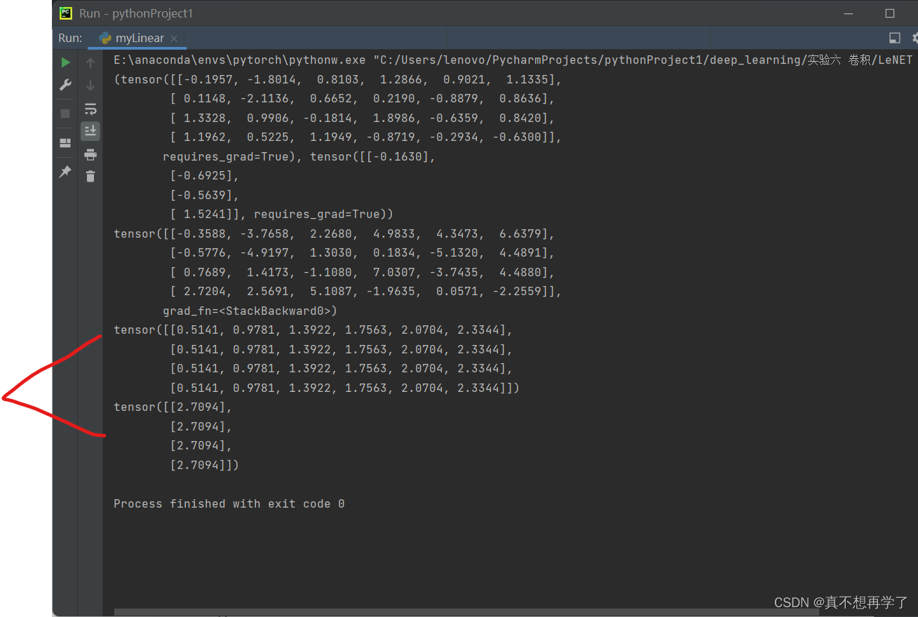This screenshot has height=617, width=918.
Task: Click the last '[2.7094]])' line
Action: (205, 465)
